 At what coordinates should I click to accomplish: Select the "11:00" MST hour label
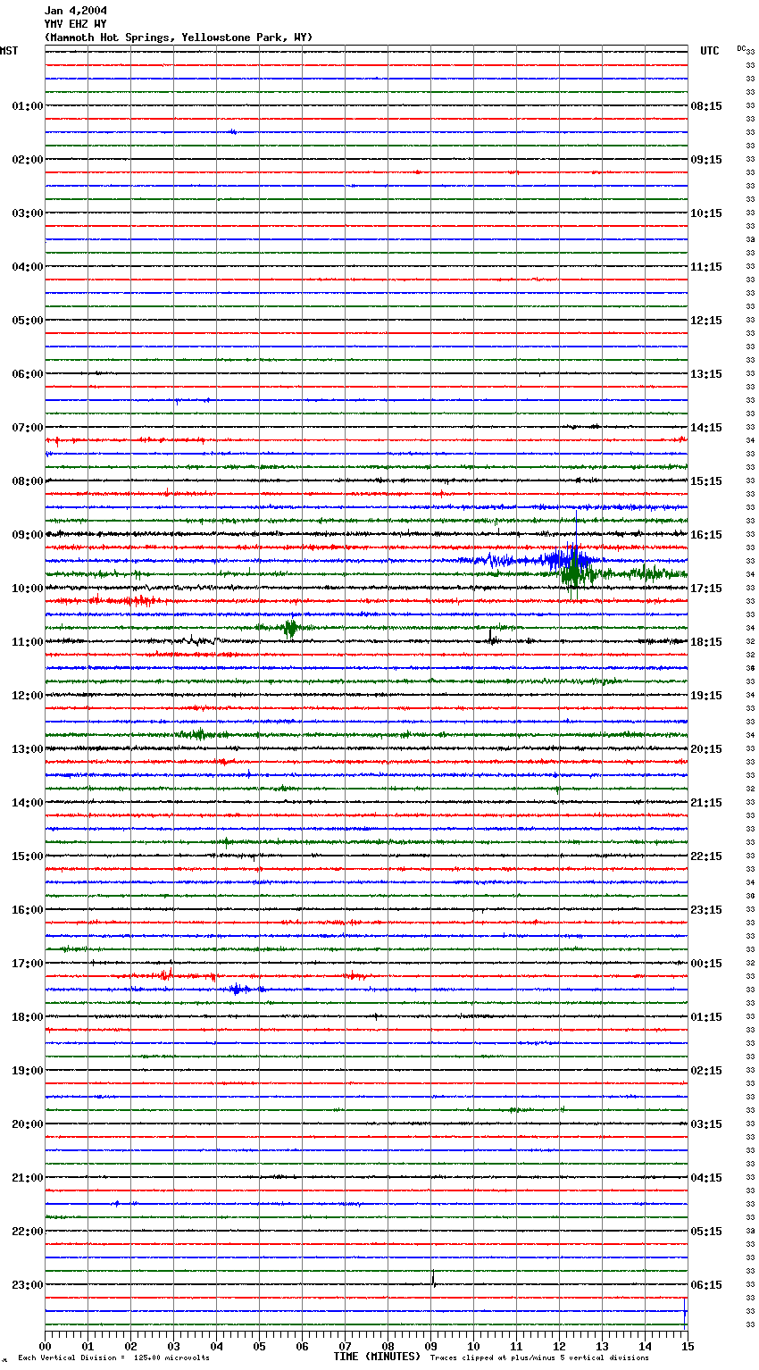(28, 642)
